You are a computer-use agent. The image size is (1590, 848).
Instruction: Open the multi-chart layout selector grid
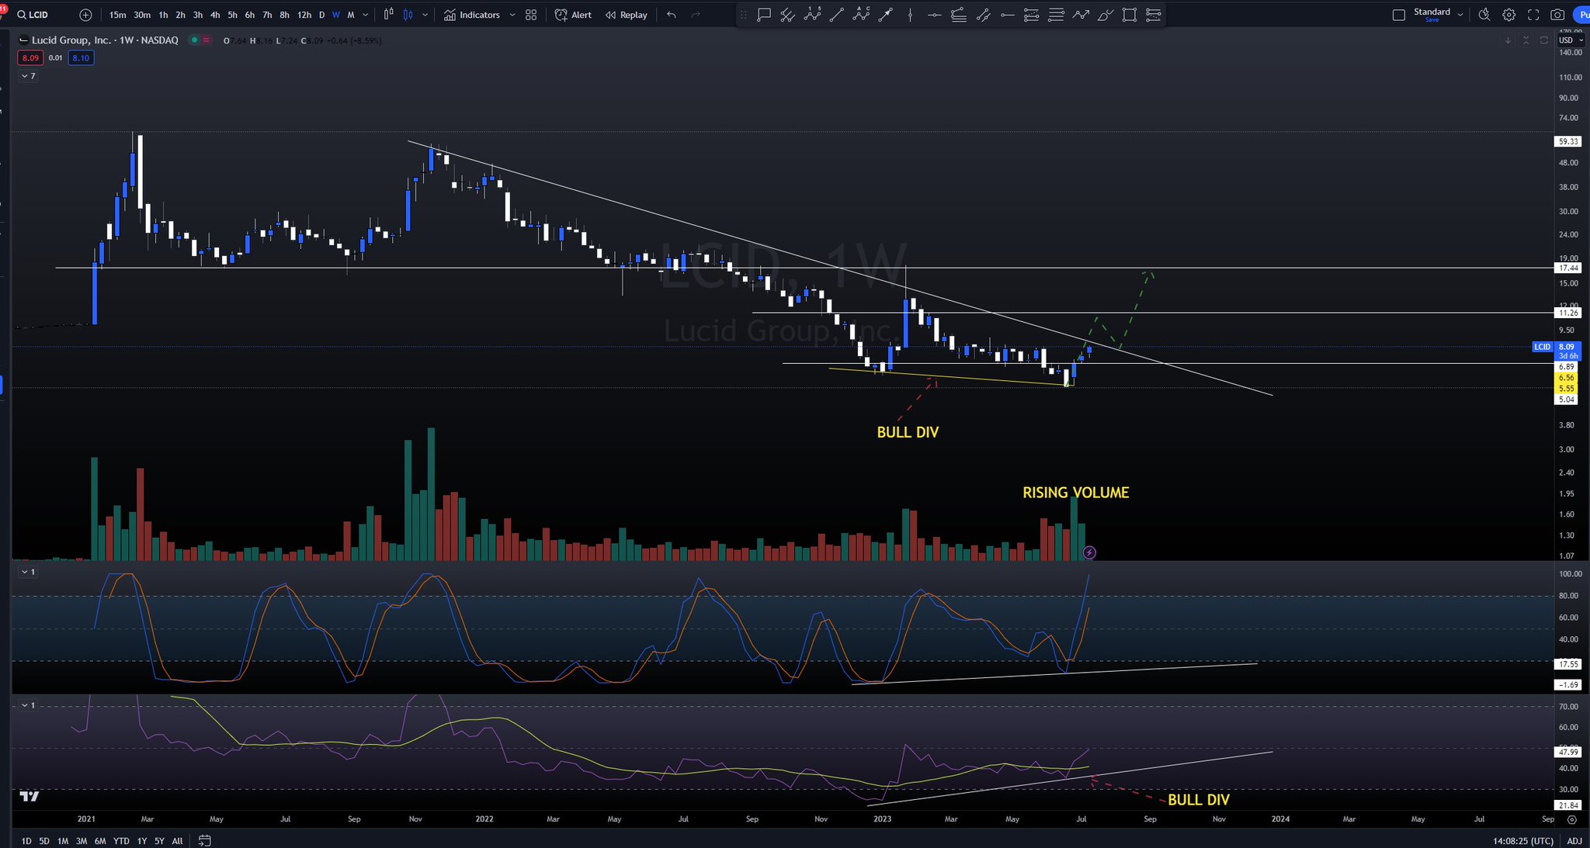[531, 15]
